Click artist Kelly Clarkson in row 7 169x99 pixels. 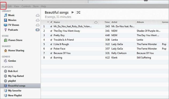tap(119, 53)
